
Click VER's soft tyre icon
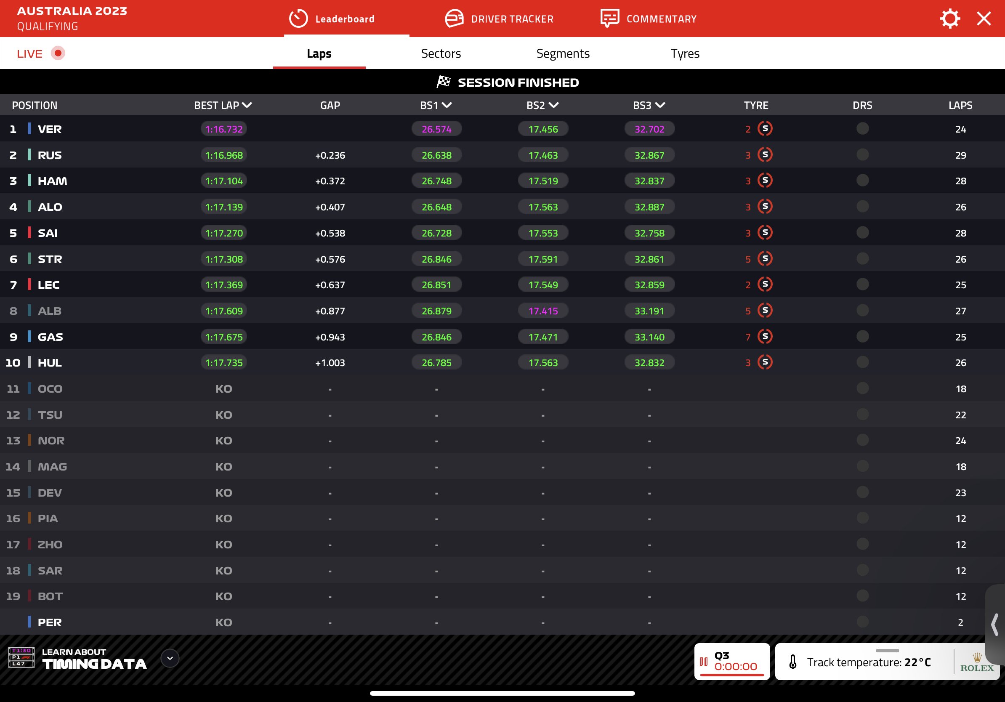765,129
